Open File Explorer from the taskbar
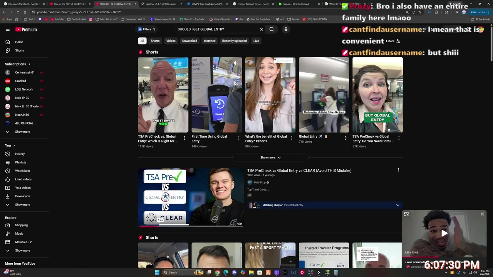Viewport: 493px width, 277px height. pos(251,272)
